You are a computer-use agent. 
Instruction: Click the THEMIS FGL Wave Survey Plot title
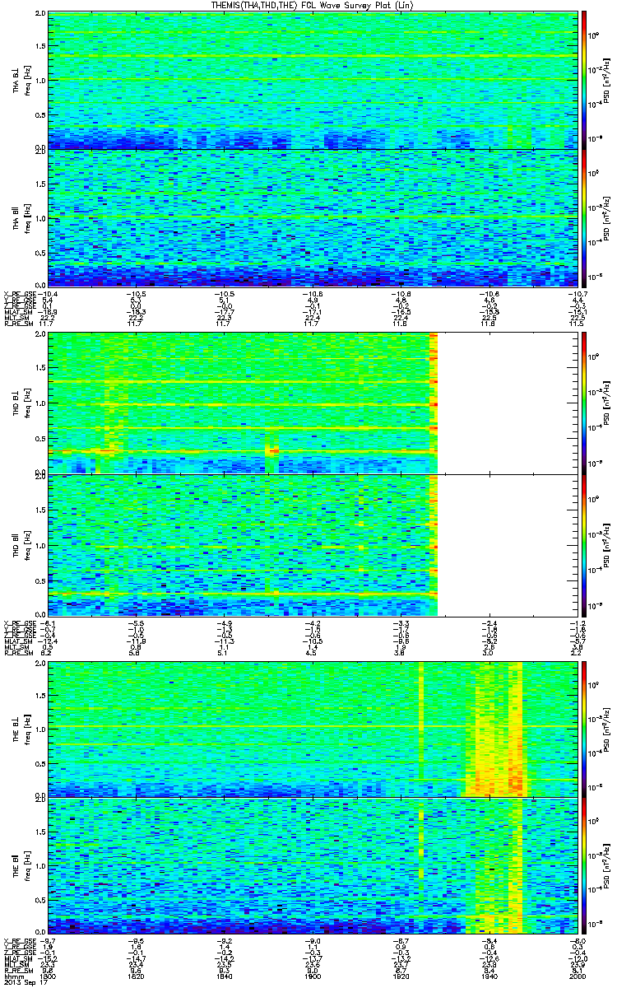point(313,6)
